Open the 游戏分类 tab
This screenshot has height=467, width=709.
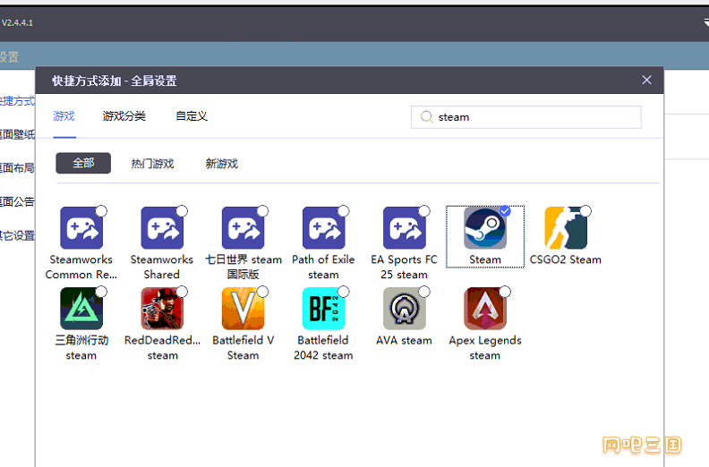click(x=124, y=116)
